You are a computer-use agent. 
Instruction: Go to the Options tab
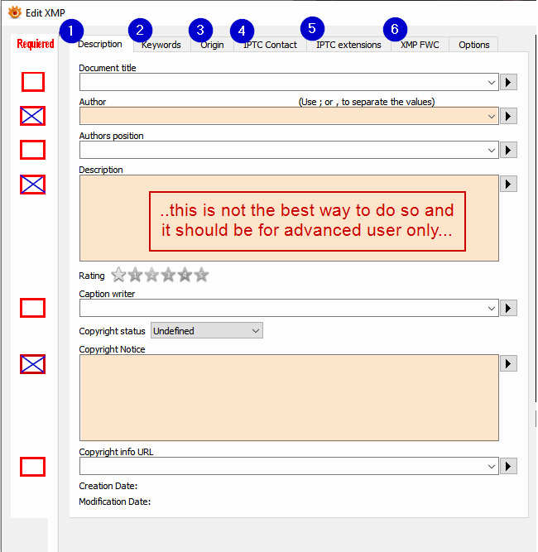pyautogui.click(x=473, y=45)
